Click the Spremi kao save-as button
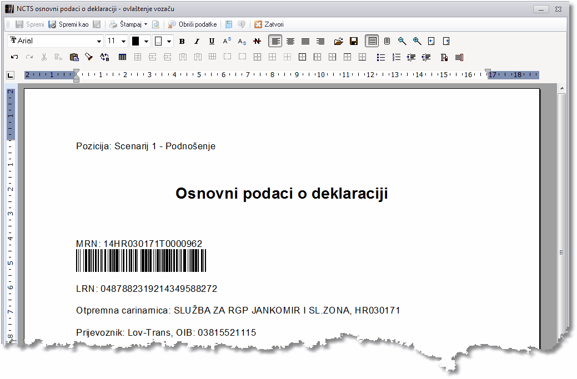577x379 pixels. 69,24
